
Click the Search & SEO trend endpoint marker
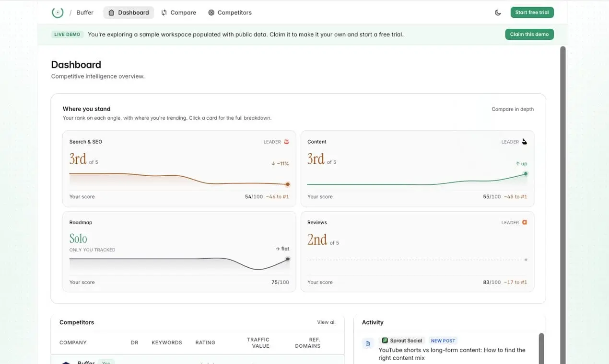click(x=288, y=184)
